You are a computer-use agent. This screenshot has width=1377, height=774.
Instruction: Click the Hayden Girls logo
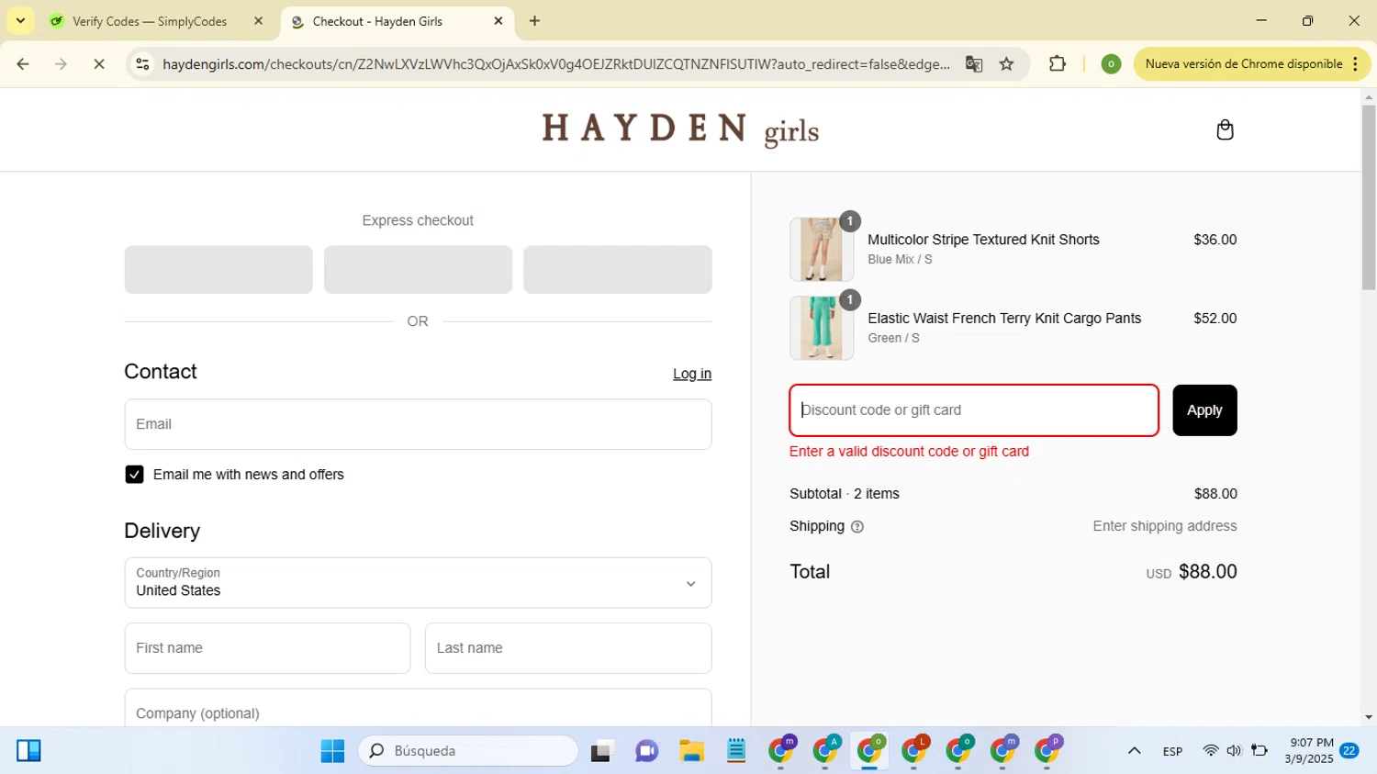coord(680,129)
